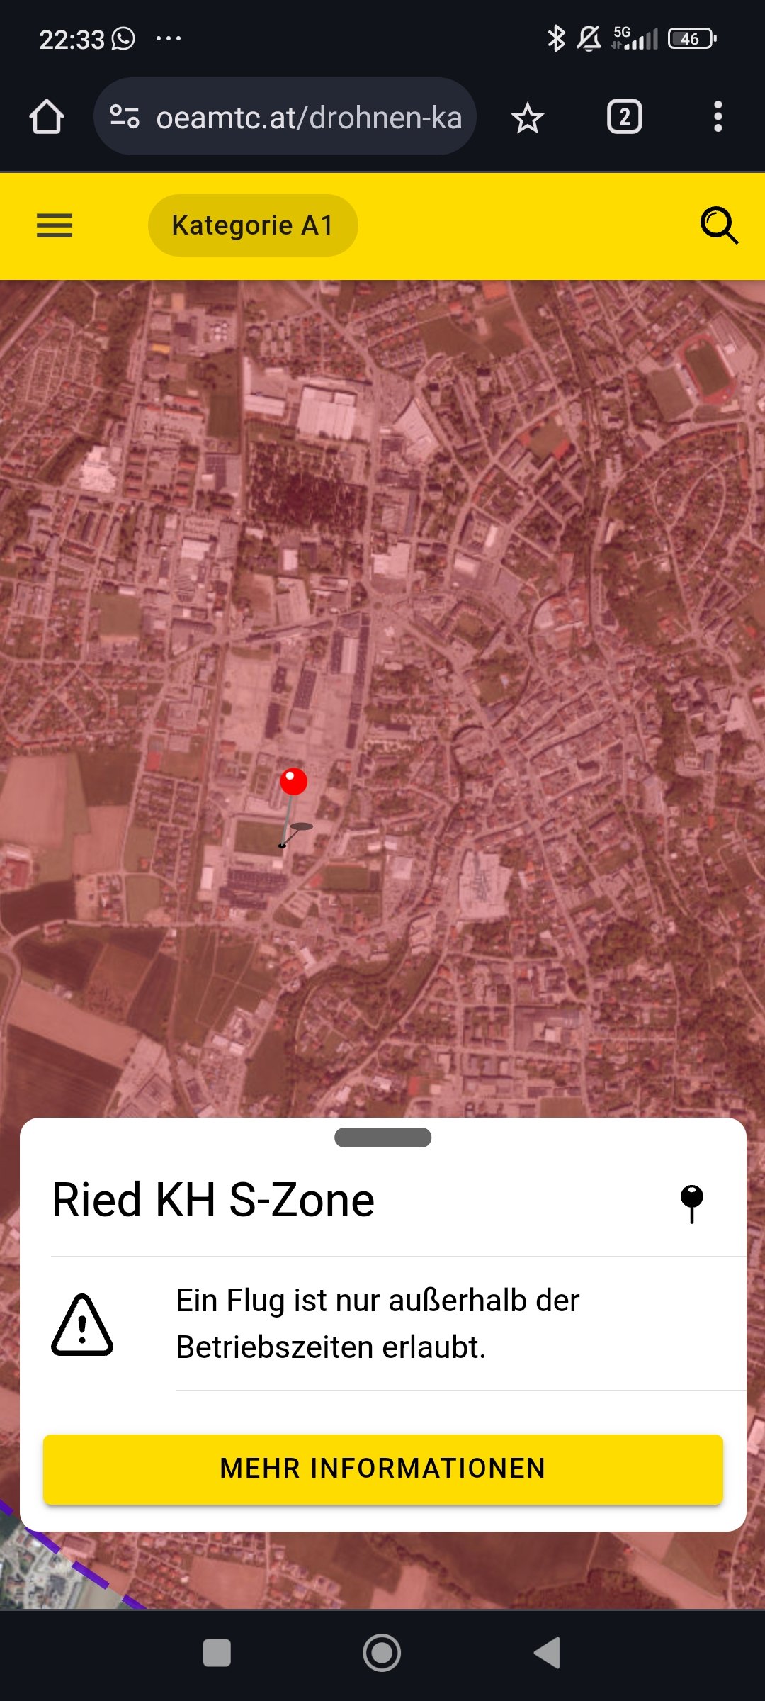Tap the flight restriction message text
The image size is (765, 1701).
point(378,1324)
